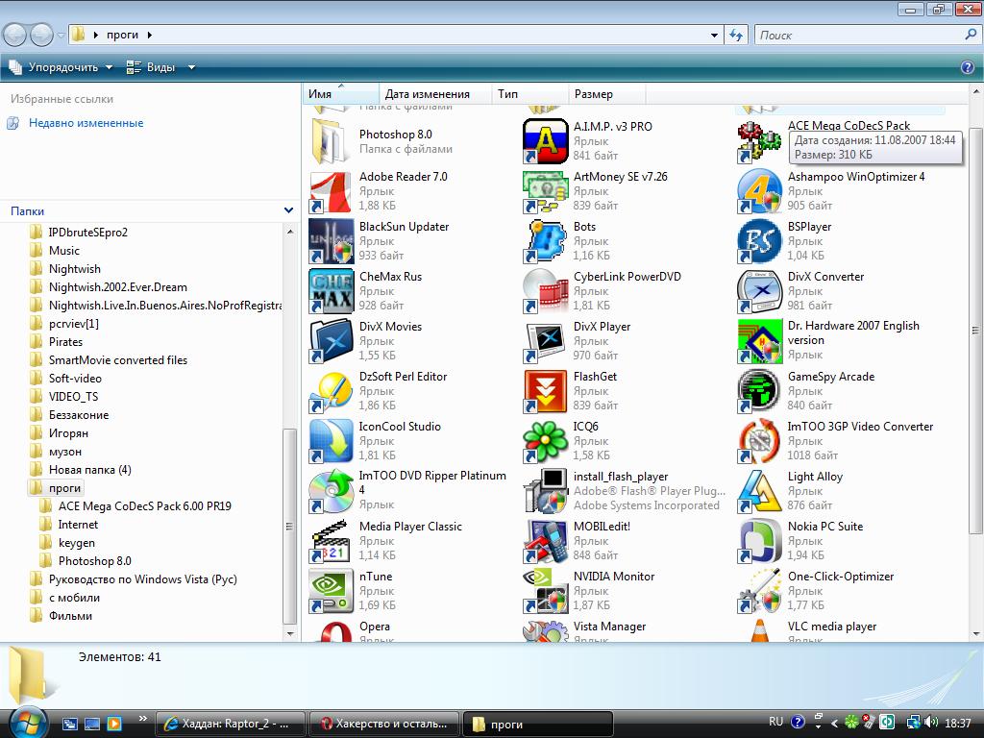
Task: Click the Forward navigation button
Action: tap(42, 35)
